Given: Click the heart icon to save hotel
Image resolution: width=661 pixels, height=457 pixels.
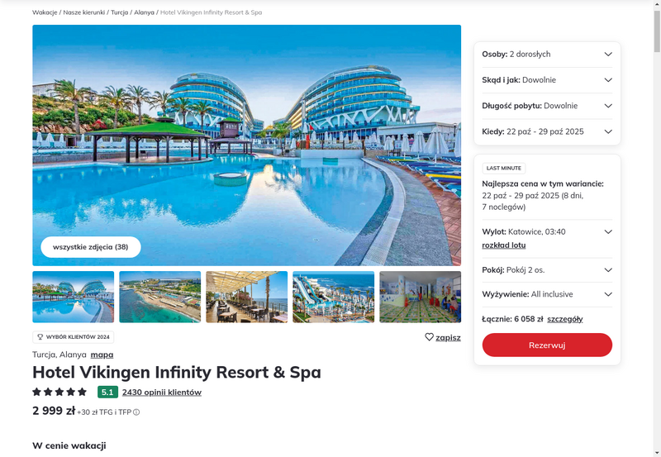Looking at the screenshot, I should 429,337.
